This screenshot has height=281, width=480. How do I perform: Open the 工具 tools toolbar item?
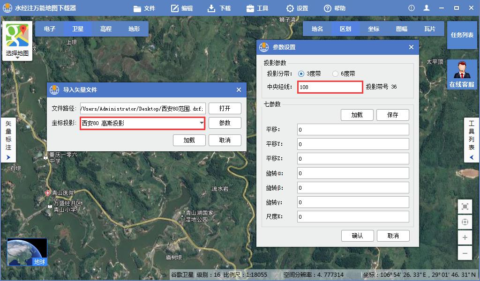tap(257, 7)
